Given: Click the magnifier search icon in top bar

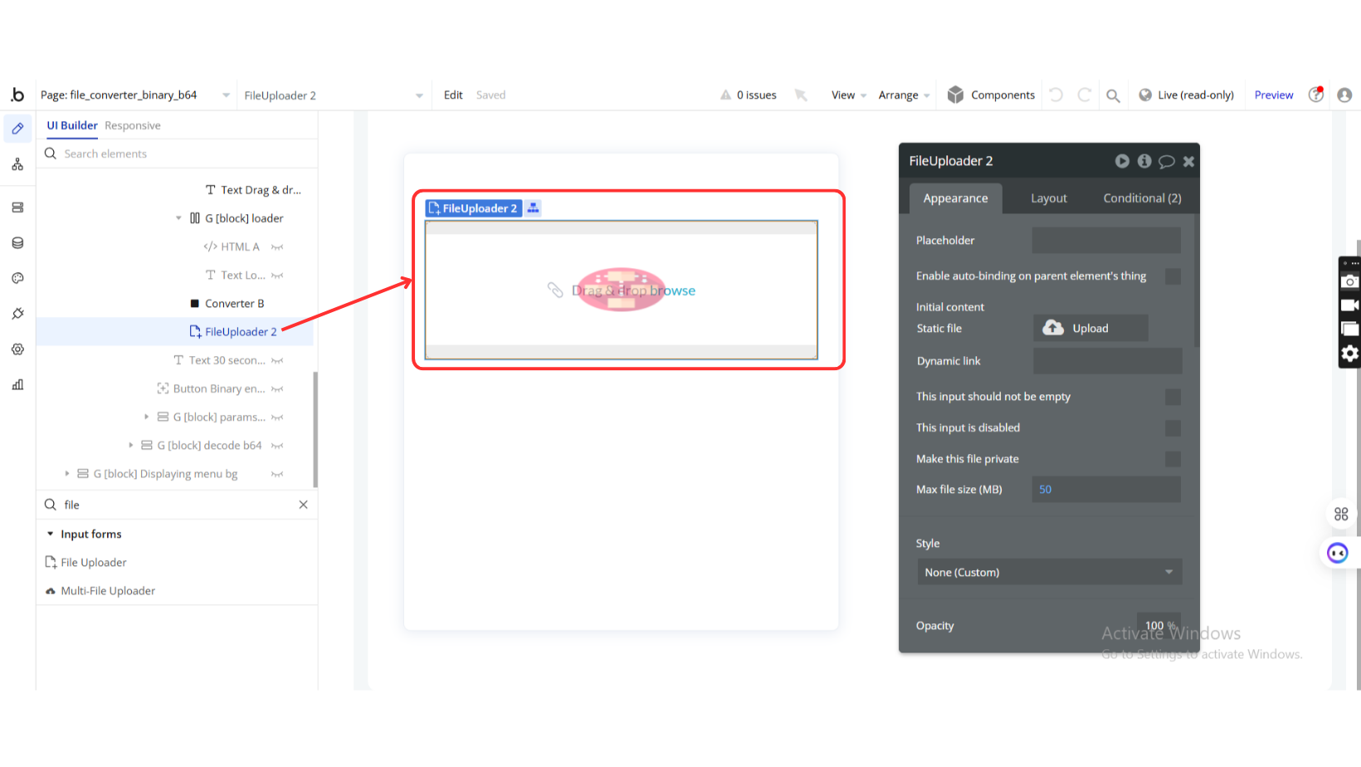Looking at the screenshot, I should (1113, 95).
